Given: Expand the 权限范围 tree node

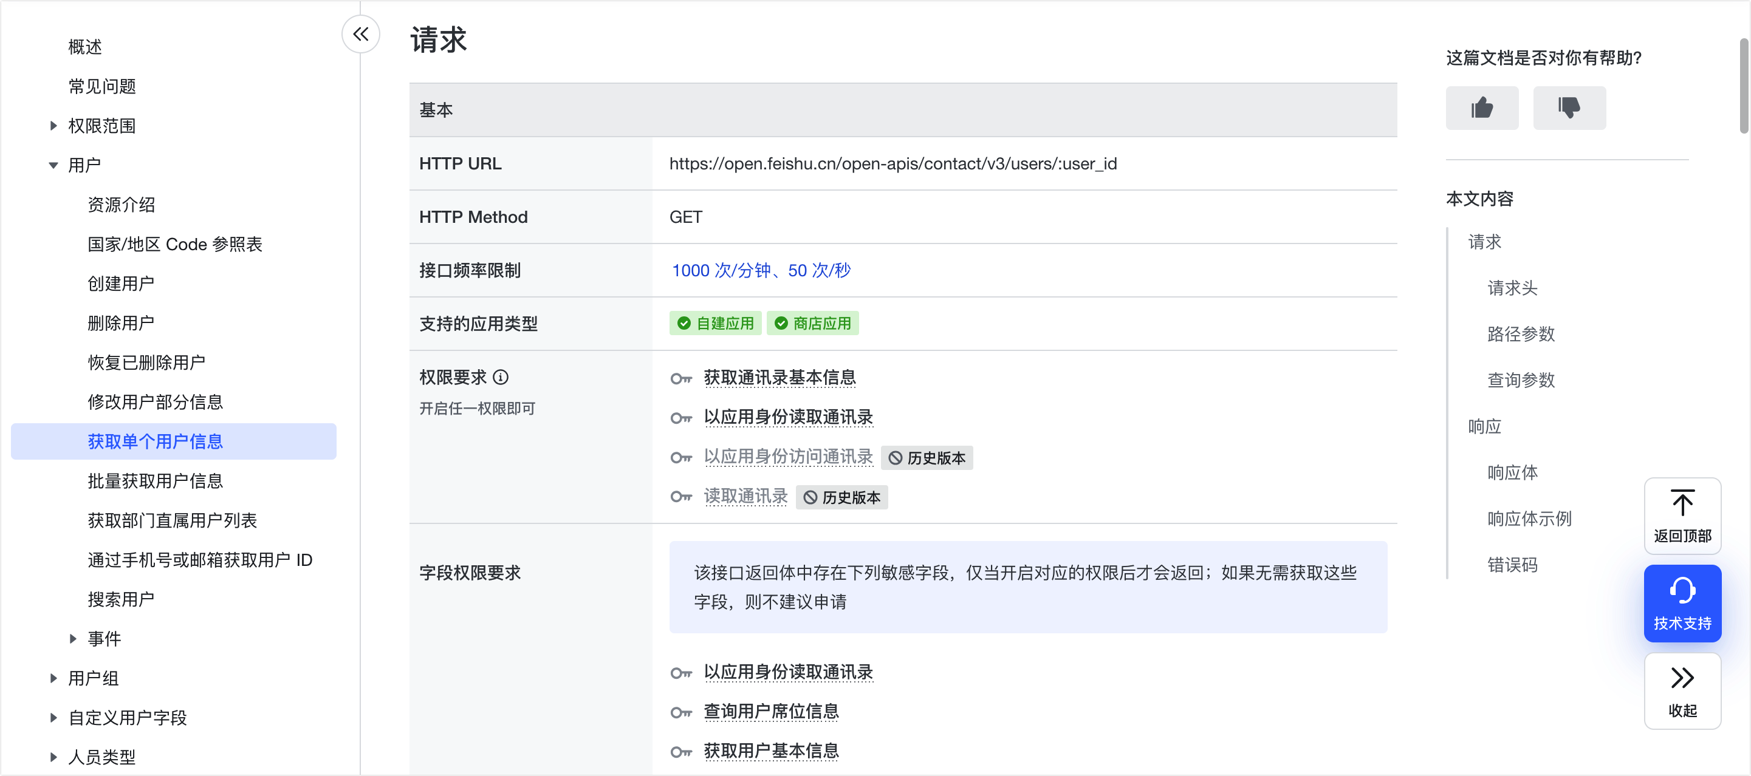Looking at the screenshot, I should point(53,126).
